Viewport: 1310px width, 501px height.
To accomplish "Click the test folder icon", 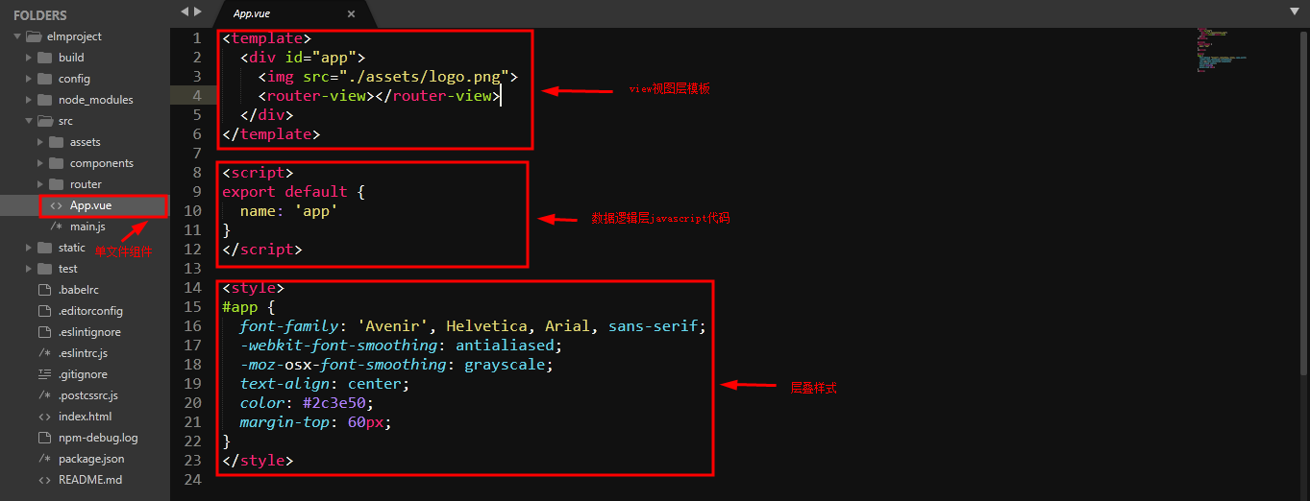I will [x=44, y=269].
